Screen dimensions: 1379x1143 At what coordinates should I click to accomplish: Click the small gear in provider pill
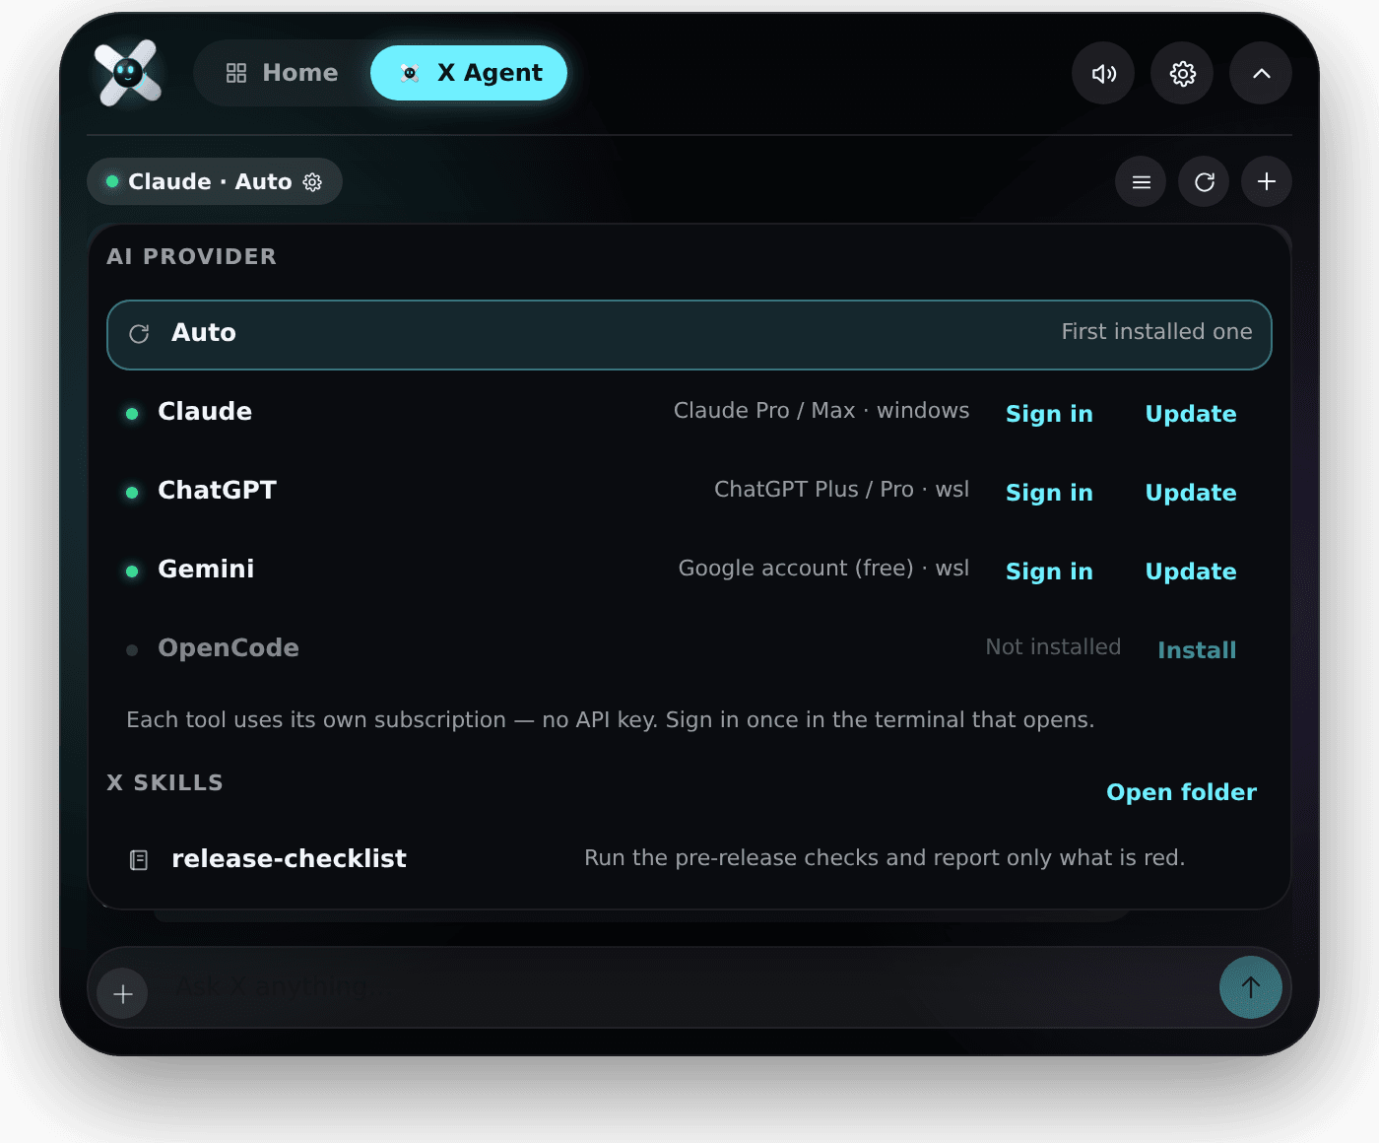tap(312, 182)
